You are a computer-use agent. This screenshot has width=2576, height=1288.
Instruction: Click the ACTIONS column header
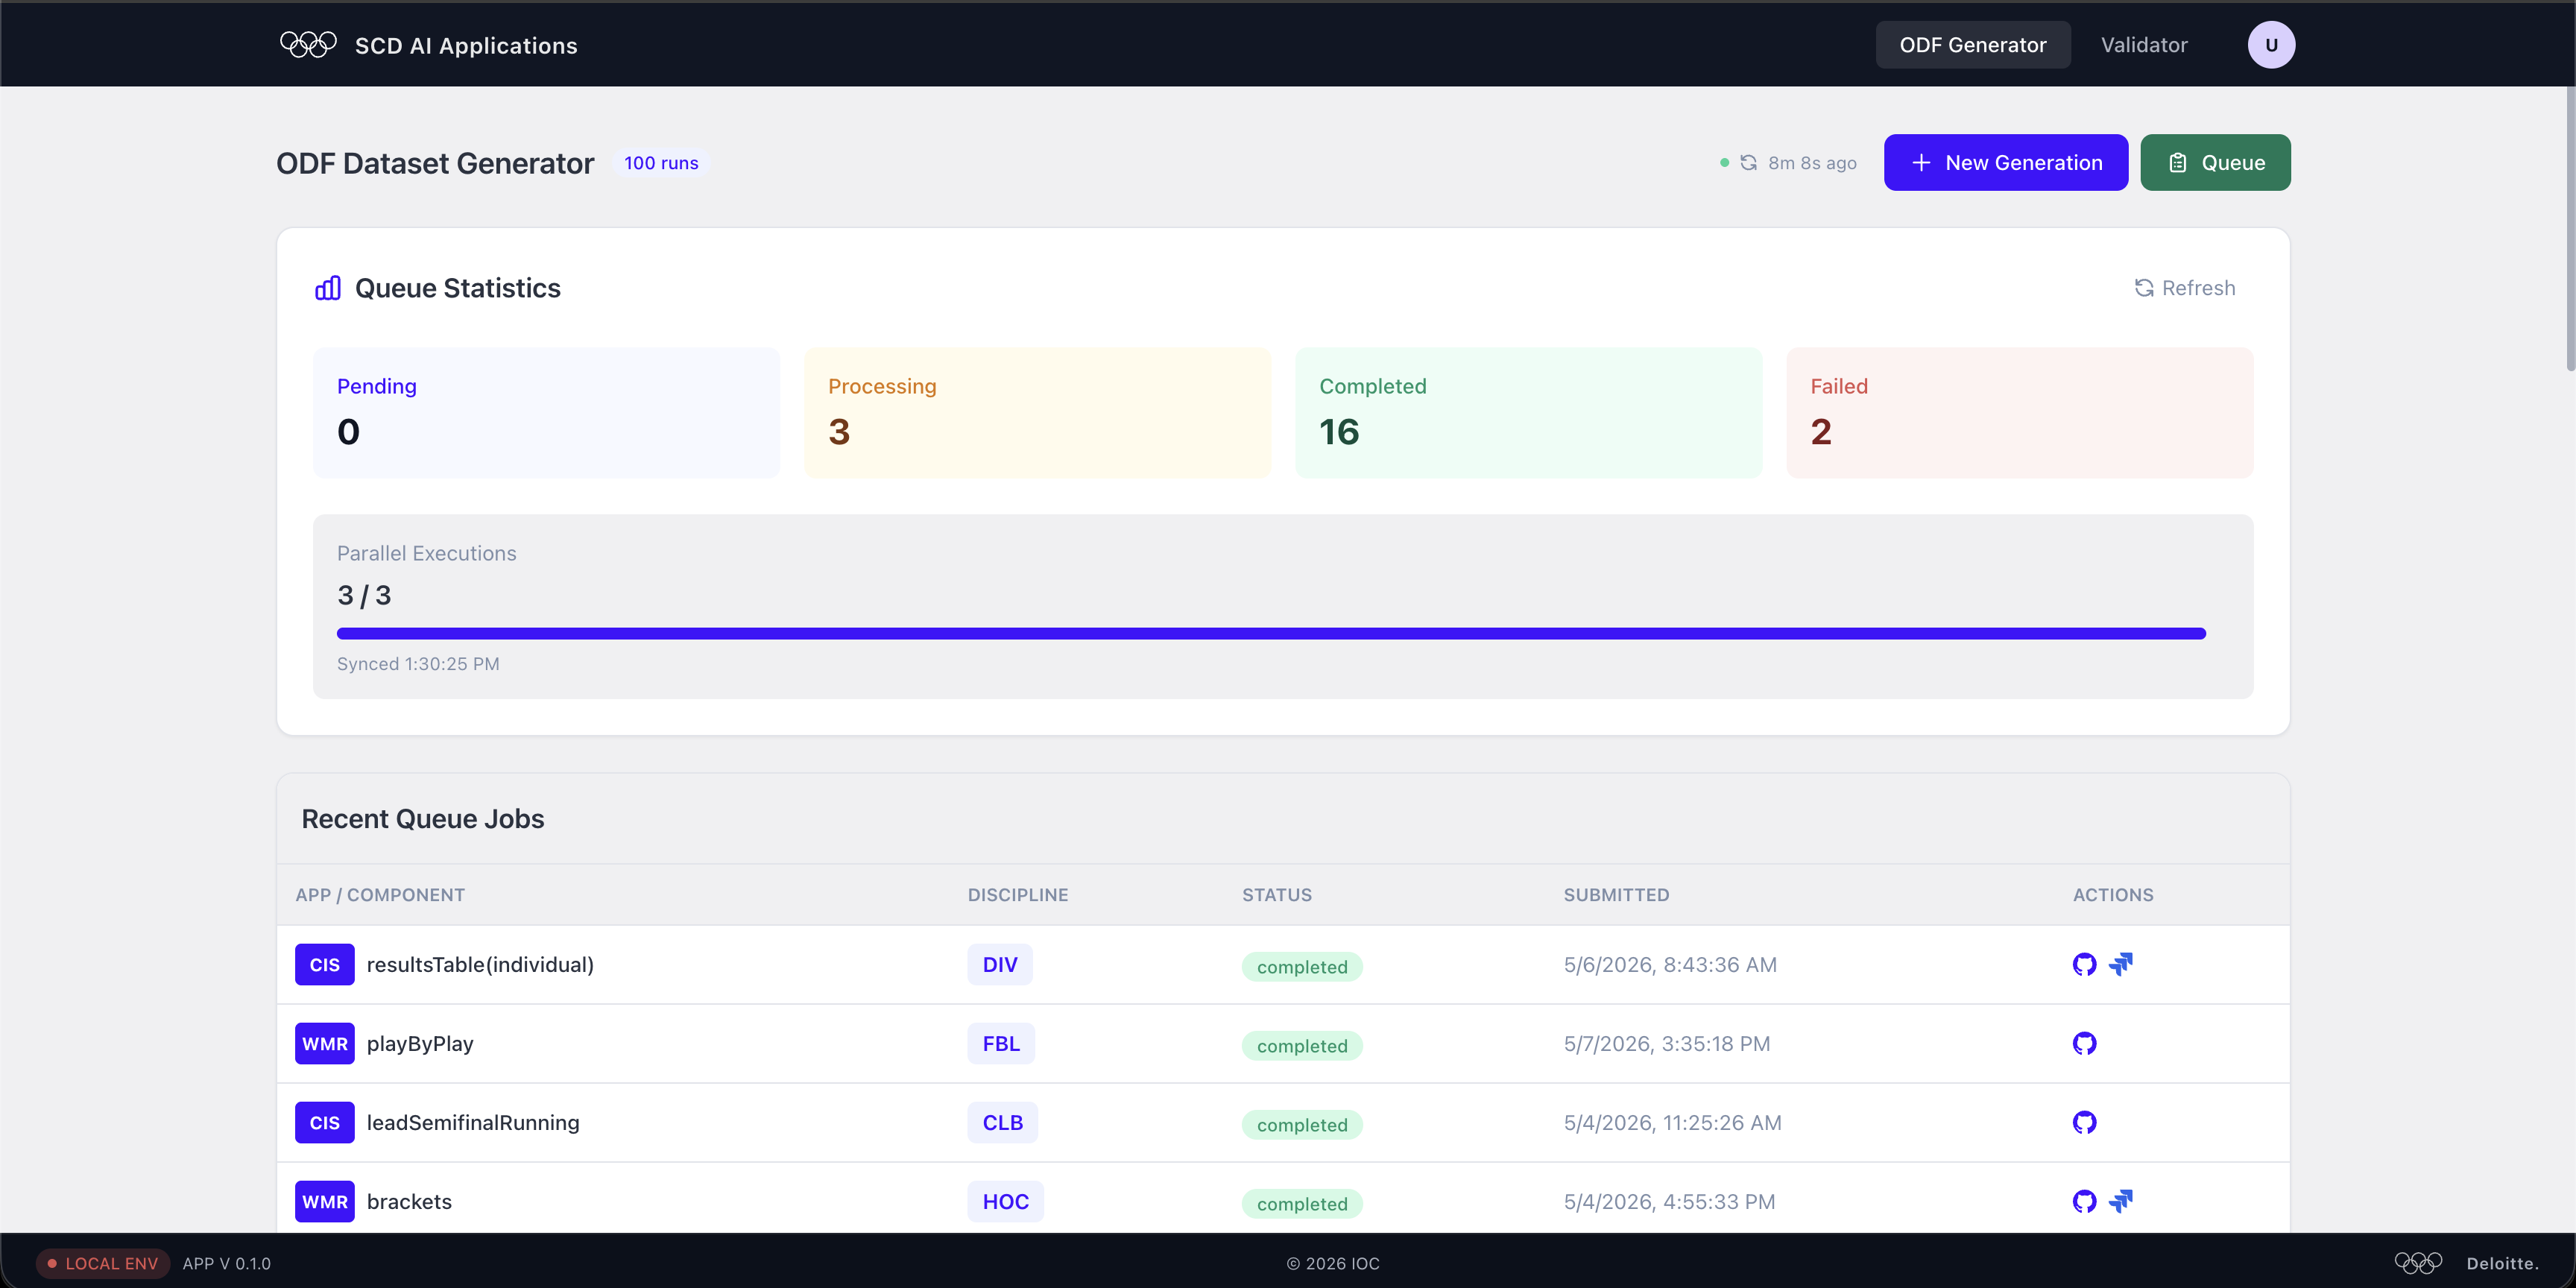click(2113, 895)
